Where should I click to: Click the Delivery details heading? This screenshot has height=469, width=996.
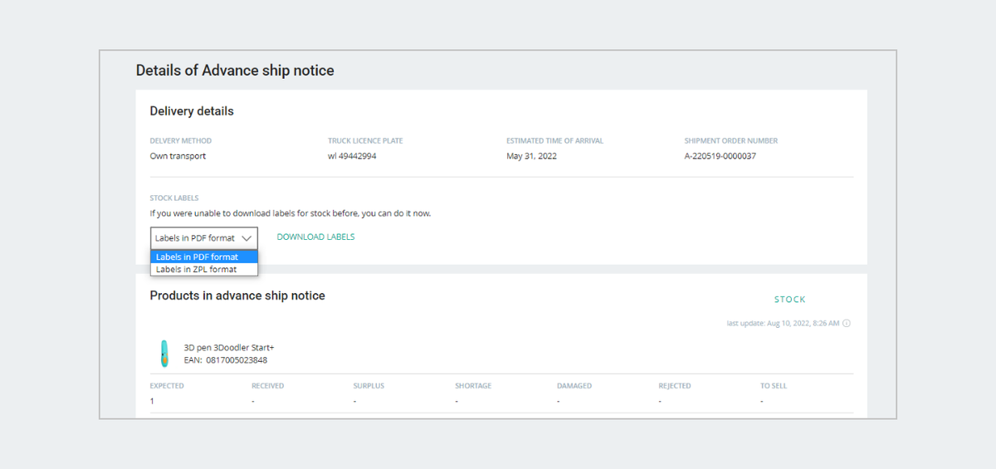[192, 111]
